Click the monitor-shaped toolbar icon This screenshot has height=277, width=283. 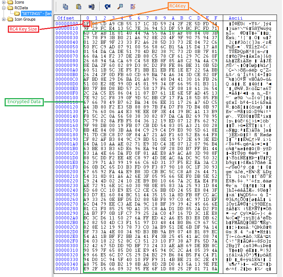92,7
